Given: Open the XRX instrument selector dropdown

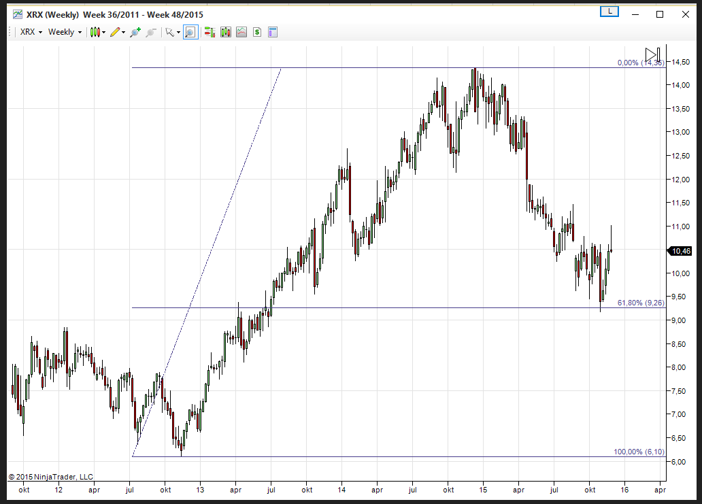Looking at the screenshot, I should click(31, 32).
